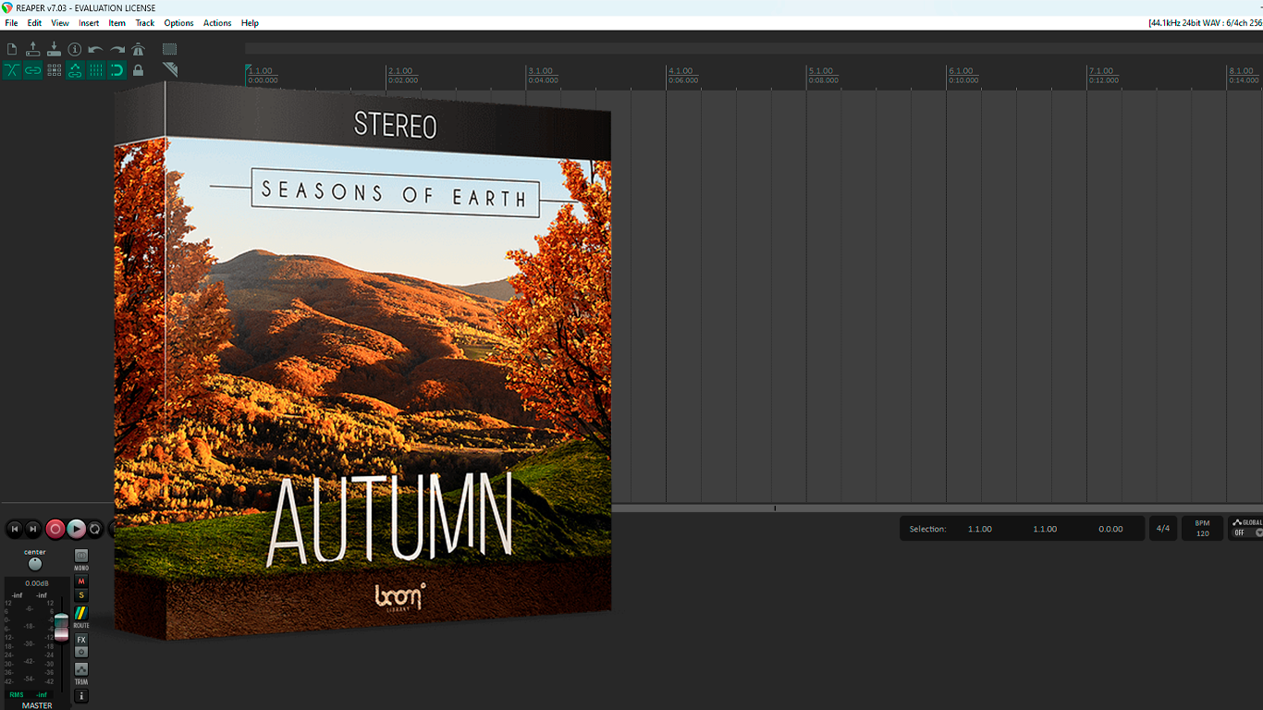This screenshot has width=1263, height=710.
Task: Click audio device info 44.1kHz 24bit WAV
Action: tap(1205, 23)
